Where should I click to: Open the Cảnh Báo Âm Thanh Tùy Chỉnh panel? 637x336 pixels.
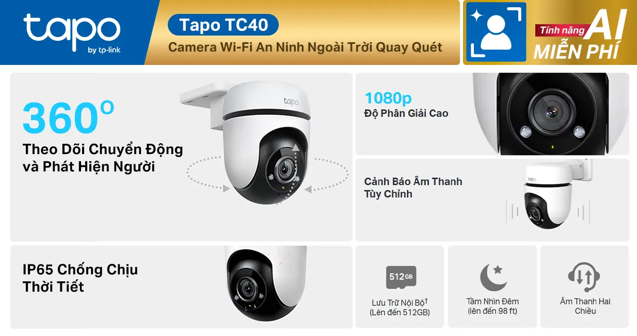tap(492, 199)
